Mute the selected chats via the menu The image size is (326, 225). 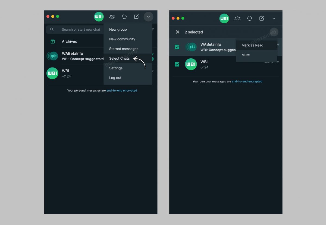pyautogui.click(x=246, y=55)
